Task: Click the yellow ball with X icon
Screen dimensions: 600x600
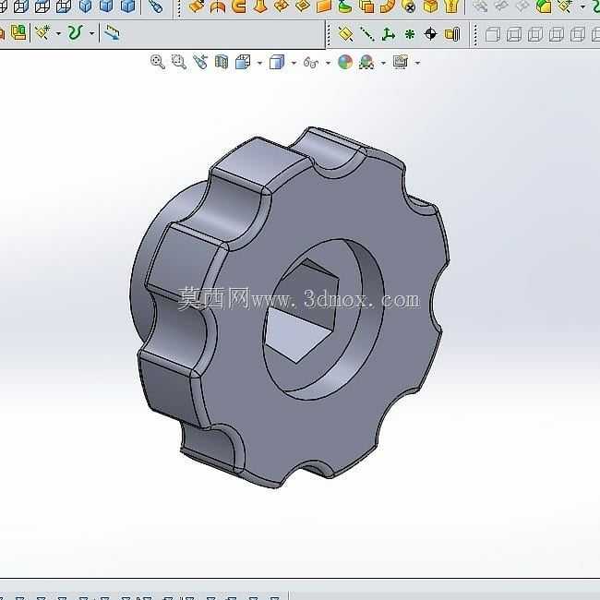Action: pyautogui.click(x=410, y=6)
